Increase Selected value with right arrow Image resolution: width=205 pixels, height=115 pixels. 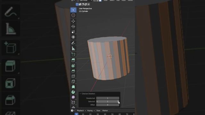118,102
